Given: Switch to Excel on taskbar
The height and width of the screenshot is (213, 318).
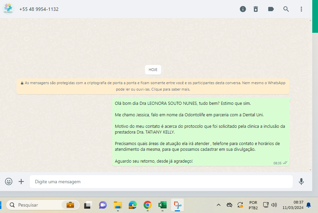Looking at the screenshot, I should (163, 205).
